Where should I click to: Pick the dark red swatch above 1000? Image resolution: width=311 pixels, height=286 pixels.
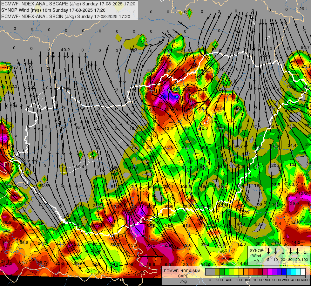(260, 272)
